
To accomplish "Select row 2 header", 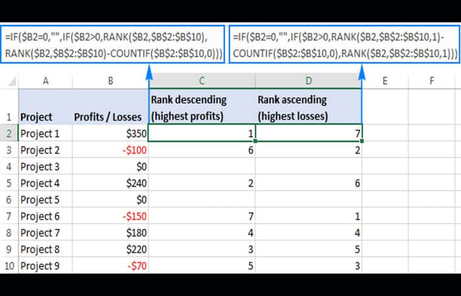I will pyautogui.click(x=9, y=134).
